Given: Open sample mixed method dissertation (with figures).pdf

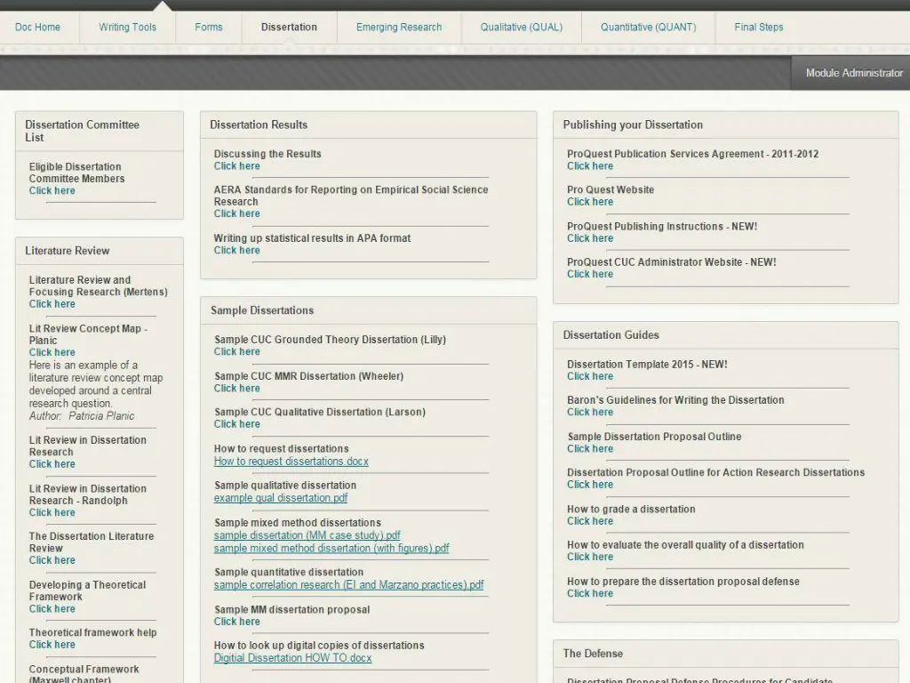Looking at the screenshot, I should (331, 548).
